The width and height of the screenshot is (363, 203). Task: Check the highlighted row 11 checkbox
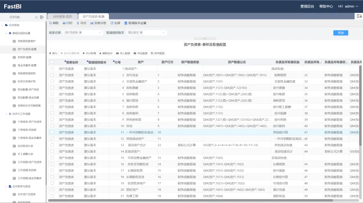pyautogui.click(x=52, y=133)
